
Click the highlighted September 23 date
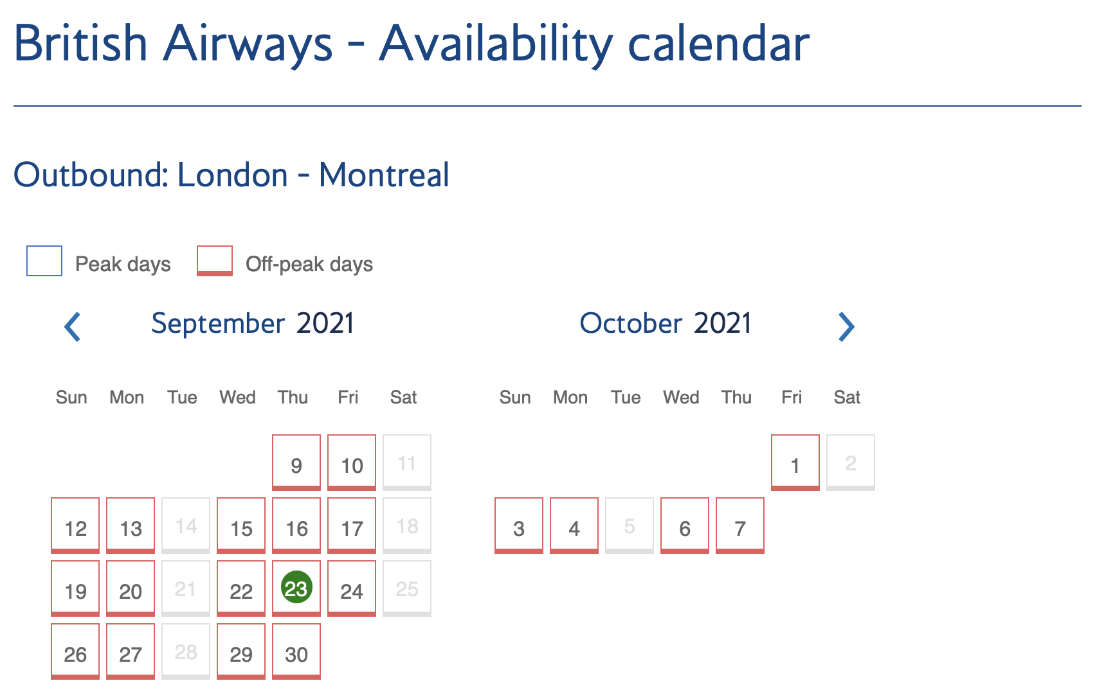click(x=296, y=588)
